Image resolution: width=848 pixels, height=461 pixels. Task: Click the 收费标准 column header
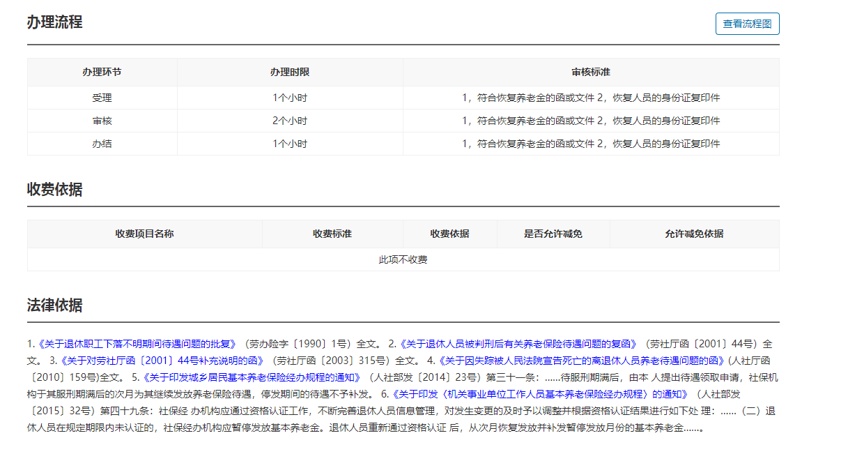(332, 234)
